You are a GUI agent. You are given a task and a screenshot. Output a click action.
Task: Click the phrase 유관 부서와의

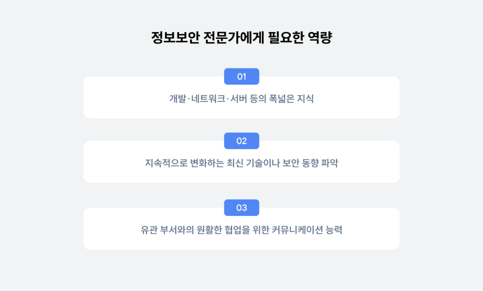click(x=167, y=229)
